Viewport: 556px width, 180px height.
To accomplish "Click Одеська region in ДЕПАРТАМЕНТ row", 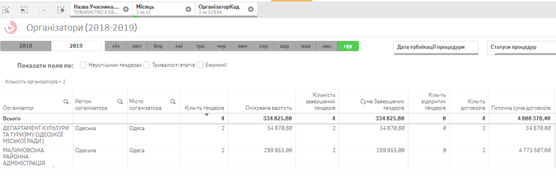I will tap(86, 128).
